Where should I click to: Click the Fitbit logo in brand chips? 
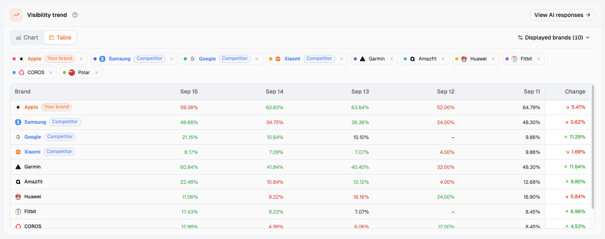coord(514,59)
